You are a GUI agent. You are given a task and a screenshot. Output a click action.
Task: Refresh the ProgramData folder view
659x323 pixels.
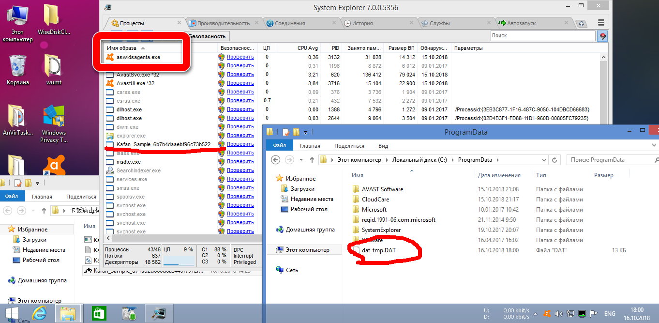(x=555, y=160)
